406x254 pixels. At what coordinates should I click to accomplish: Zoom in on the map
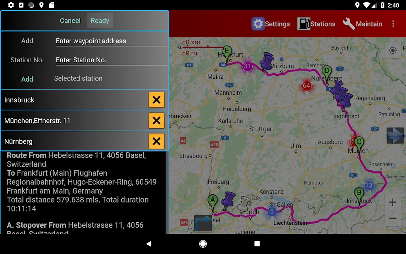pyautogui.click(x=393, y=202)
